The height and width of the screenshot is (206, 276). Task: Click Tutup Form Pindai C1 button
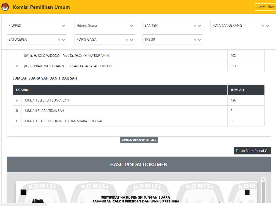point(252,151)
